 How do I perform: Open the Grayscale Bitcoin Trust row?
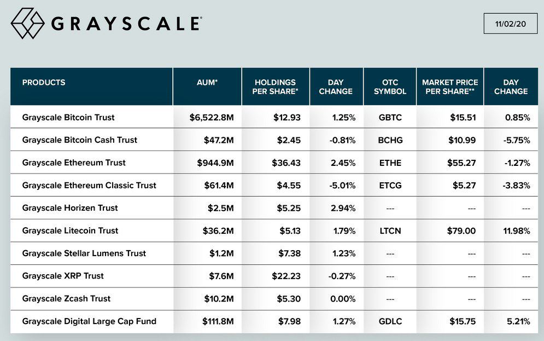(68, 117)
